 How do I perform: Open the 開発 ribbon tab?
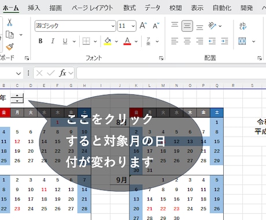point(247,8)
